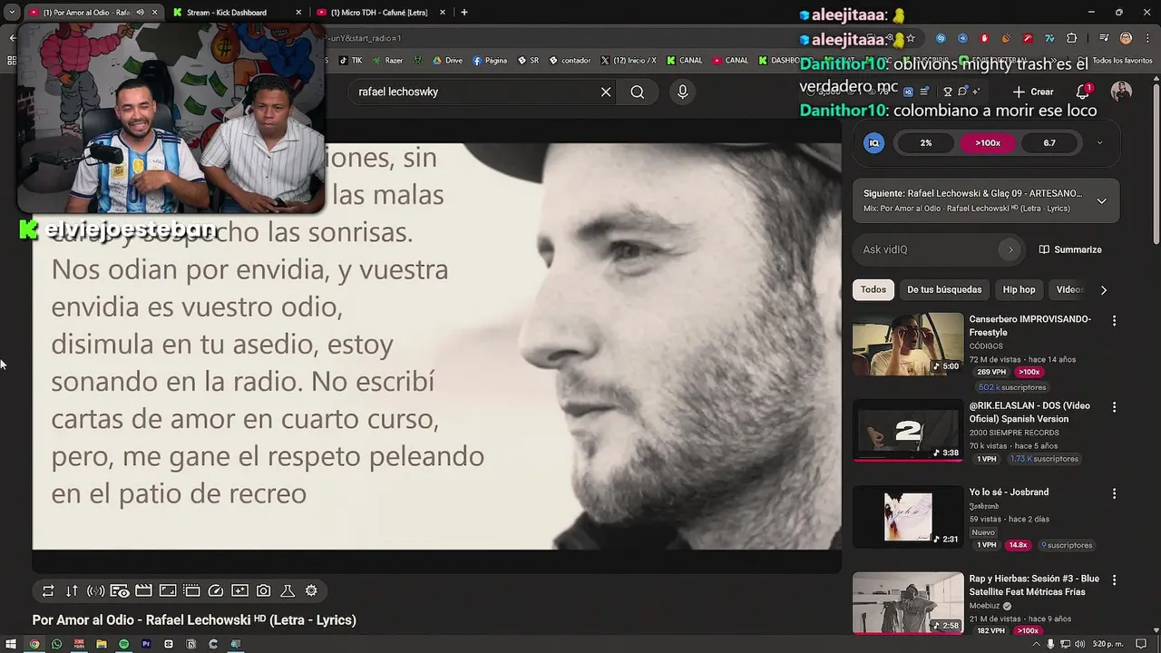Viewport: 1161px width, 653px height.
Task: Toggle the loop icon in player toolbar
Action: click(48, 590)
